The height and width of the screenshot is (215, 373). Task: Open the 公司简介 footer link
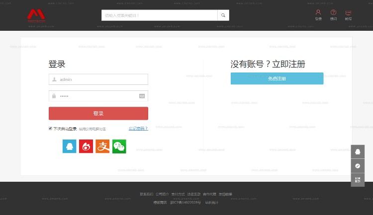[x=162, y=194]
